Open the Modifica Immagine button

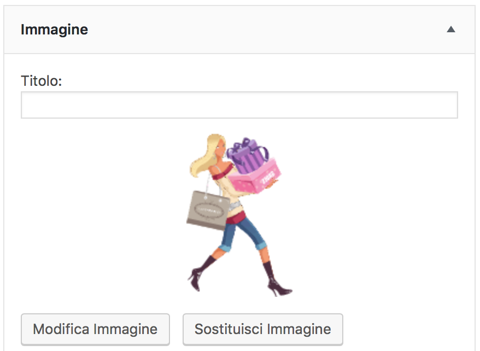95,329
